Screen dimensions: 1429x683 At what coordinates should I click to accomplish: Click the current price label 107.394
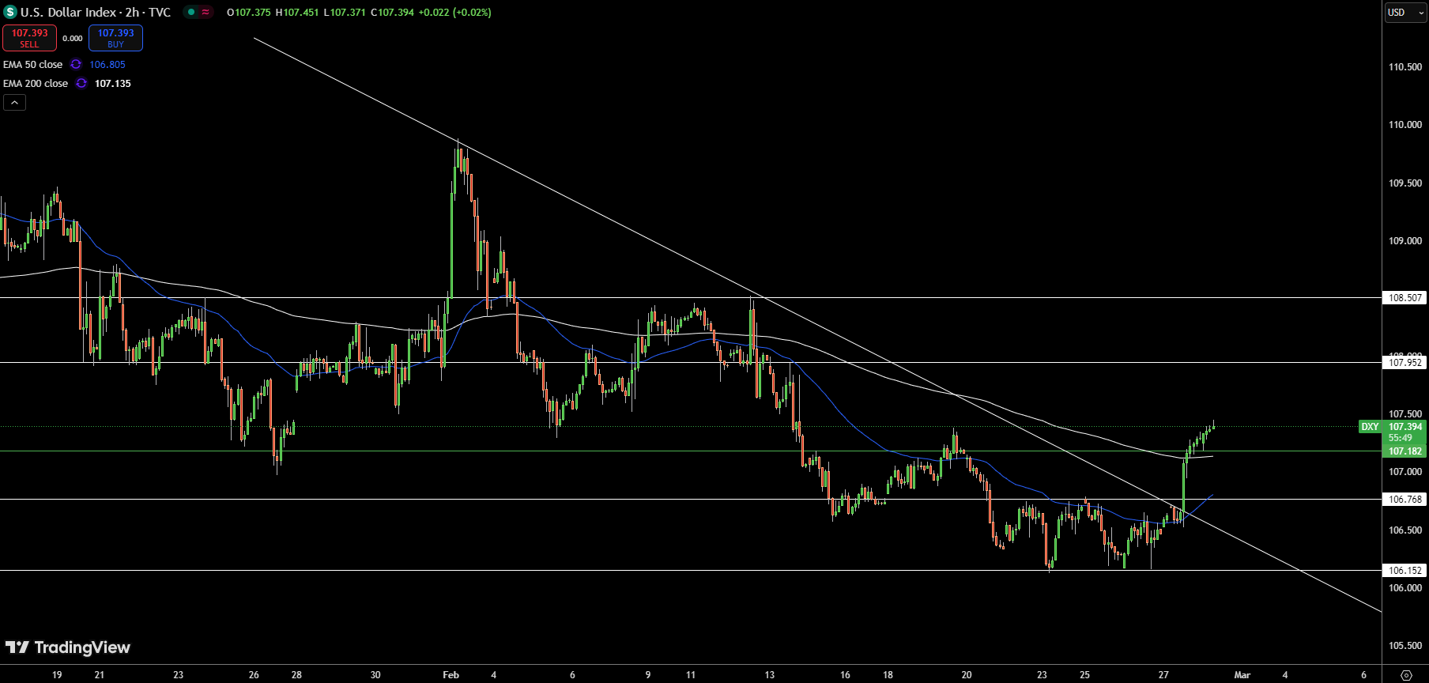(1405, 427)
